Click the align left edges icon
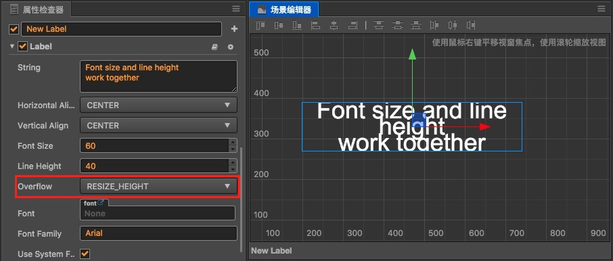The height and width of the screenshot is (261, 613). [315, 26]
